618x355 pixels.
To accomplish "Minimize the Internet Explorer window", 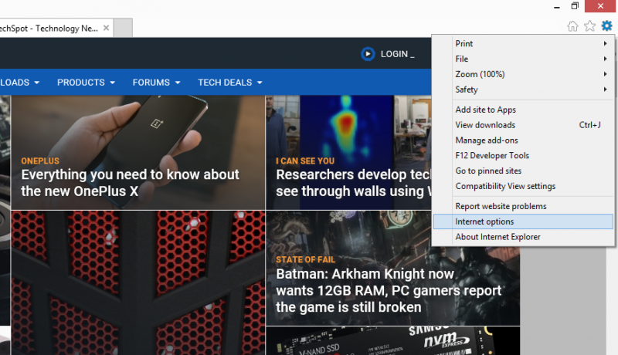I will [x=555, y=6].
